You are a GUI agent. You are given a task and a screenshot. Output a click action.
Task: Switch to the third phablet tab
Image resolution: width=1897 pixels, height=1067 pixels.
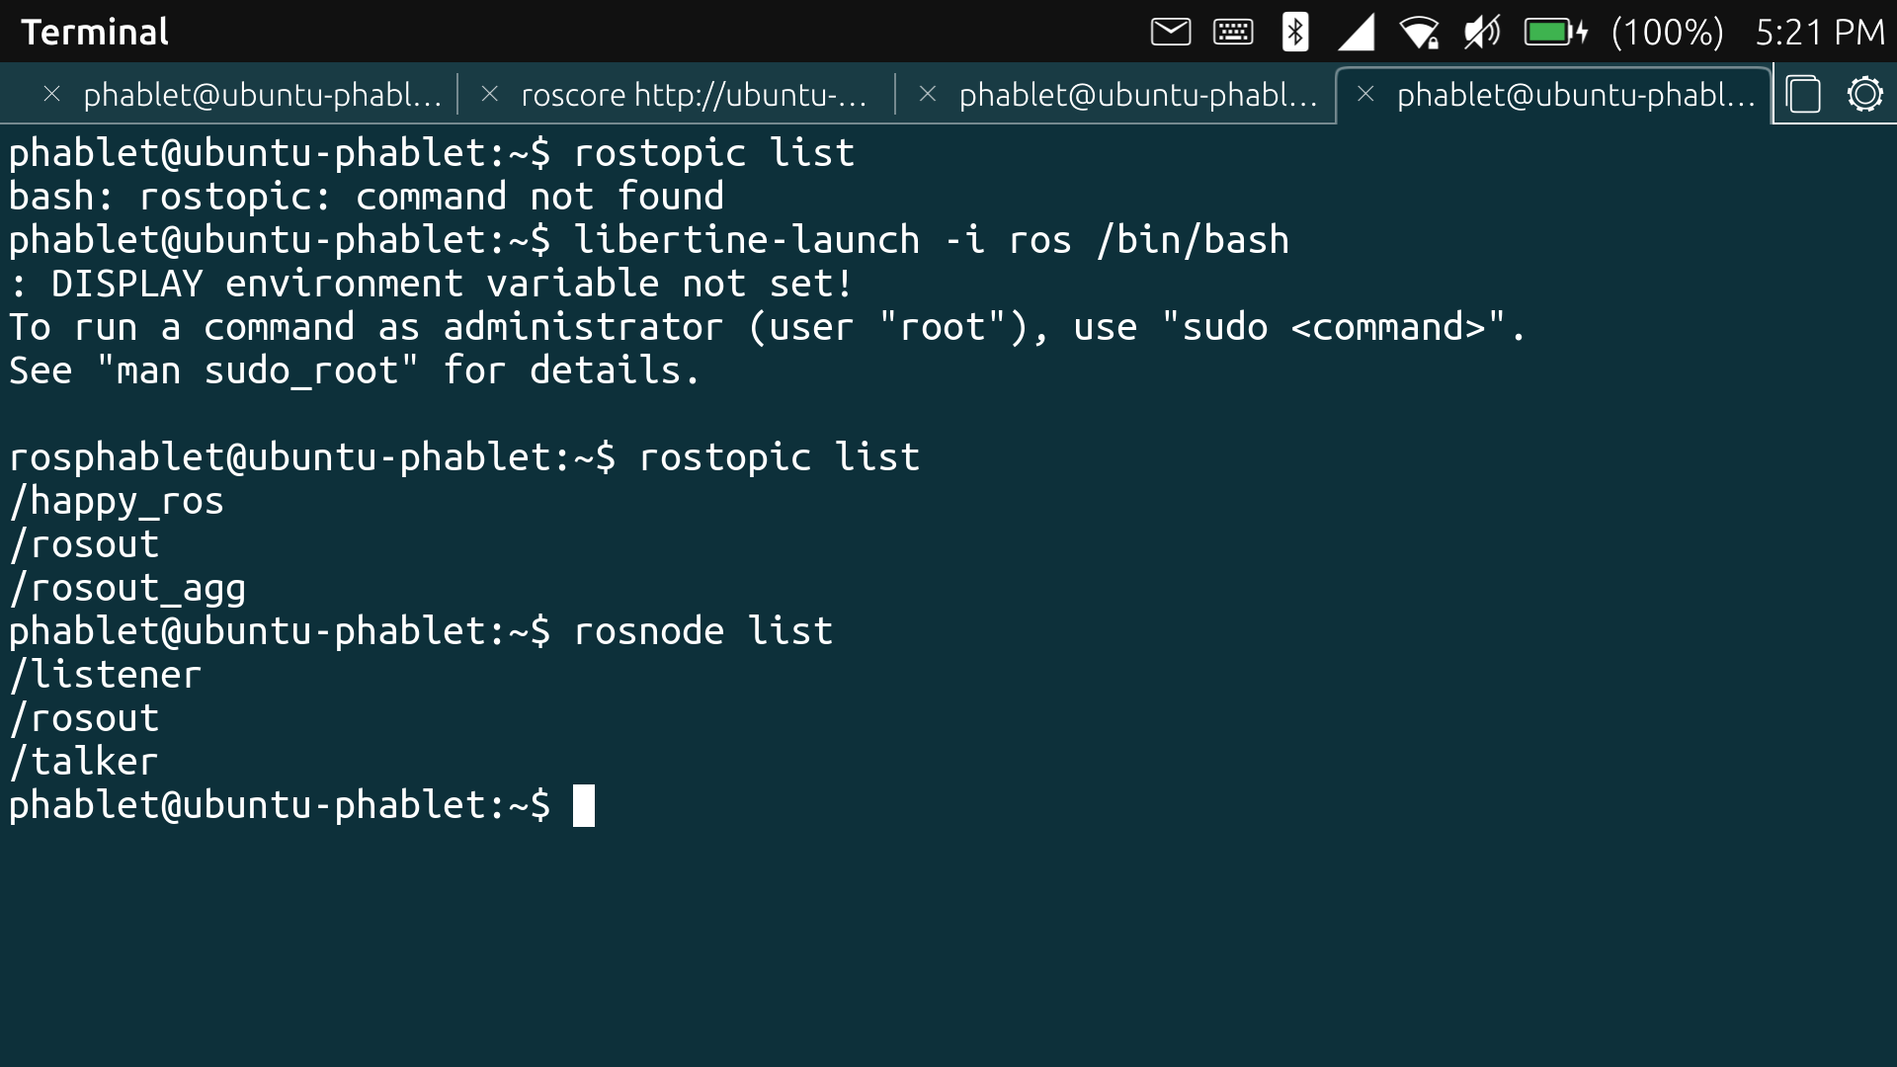(x=1138, y=95)
